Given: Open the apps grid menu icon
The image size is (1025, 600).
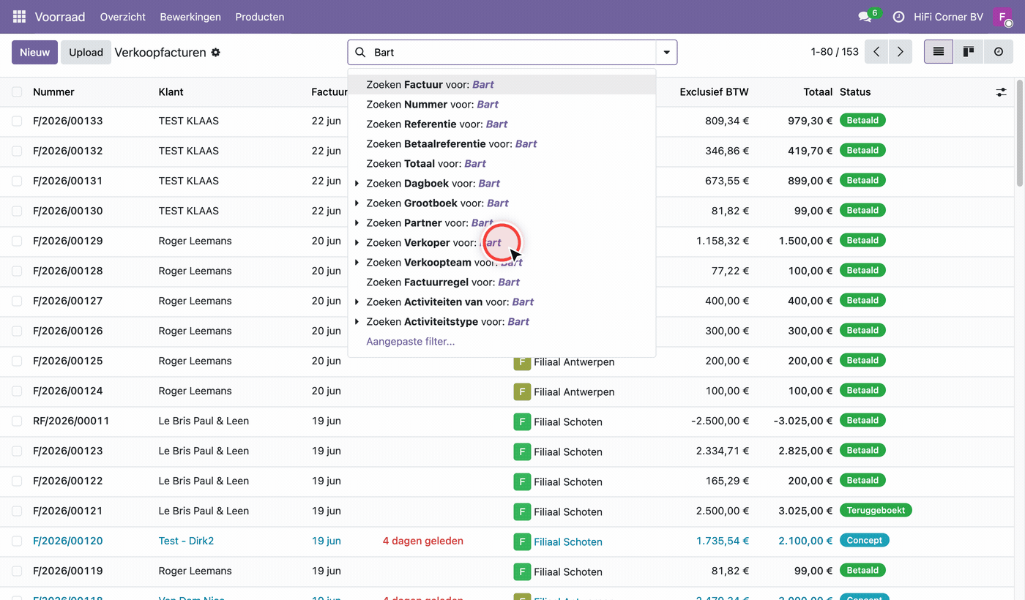Looking at the screenshot, I should (x=19, y=16).
